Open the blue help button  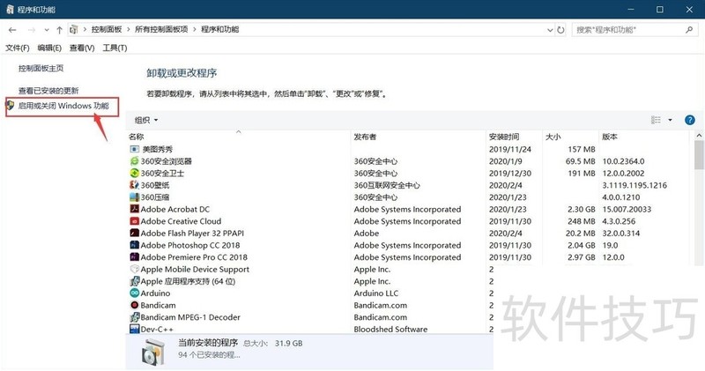pyautogui.click(x=690, y=120)
